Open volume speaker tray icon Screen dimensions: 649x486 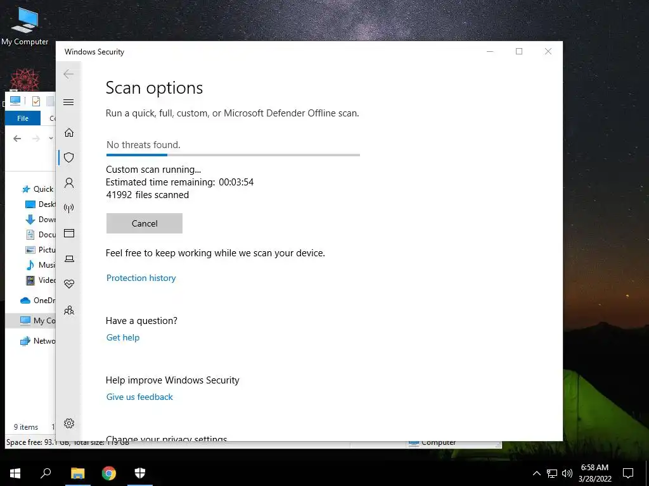tap(567, 473)
